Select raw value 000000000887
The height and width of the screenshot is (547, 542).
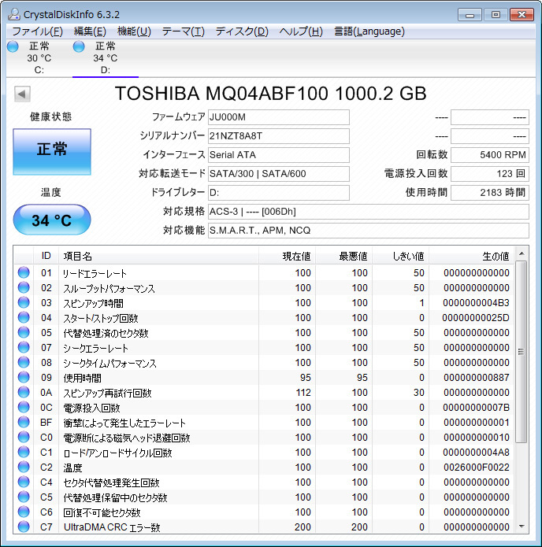pos(477,378)
